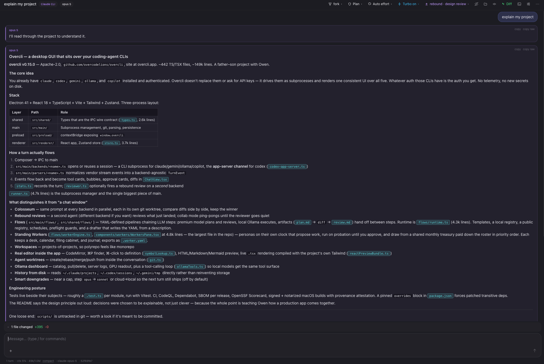Open the Plan mode dropdown
The height and width of the screenshot is (364, 544).
[355, 4]
